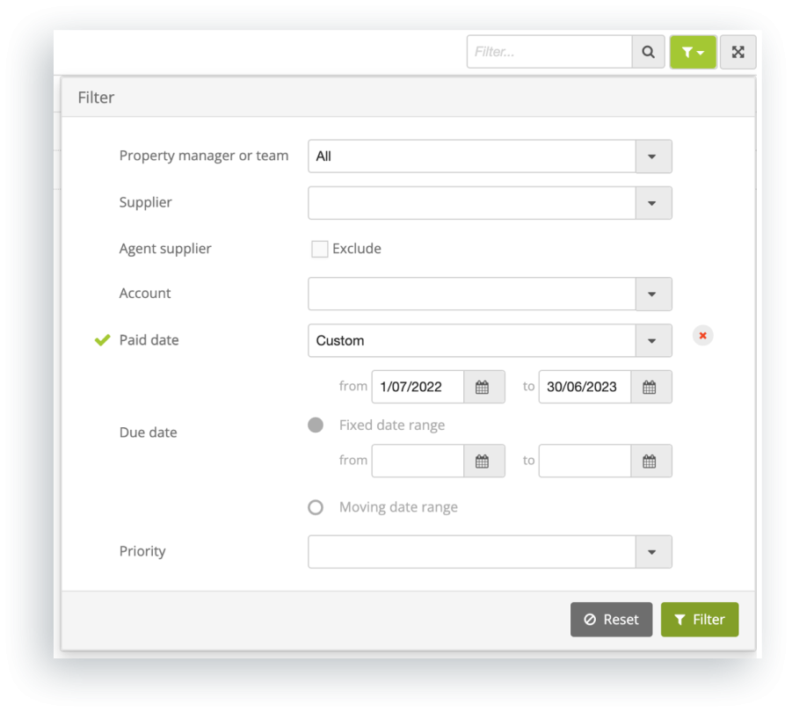The height and width of the screenshot is (712, 792).
Task: Click the empty Due date to field
Action: tap(585, 461)
